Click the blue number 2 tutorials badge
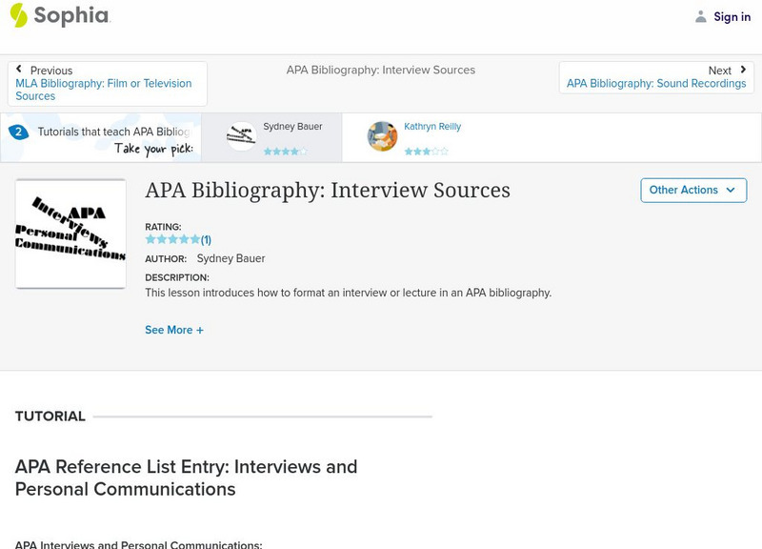762x549 pixels. point(18,132)
